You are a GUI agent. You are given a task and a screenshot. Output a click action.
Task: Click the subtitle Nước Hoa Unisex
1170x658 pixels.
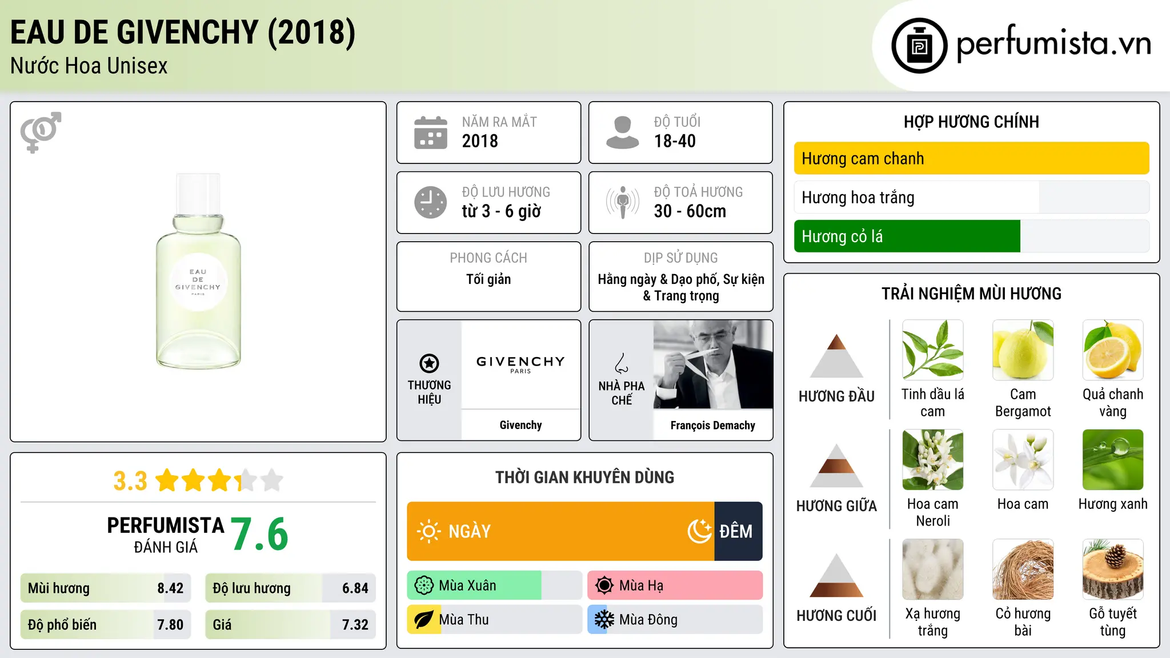tap(89, 66)
